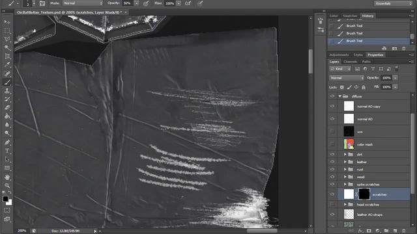Hide the normal AO layer
This screenshot has width=417, height=234.
click(332, 119)
